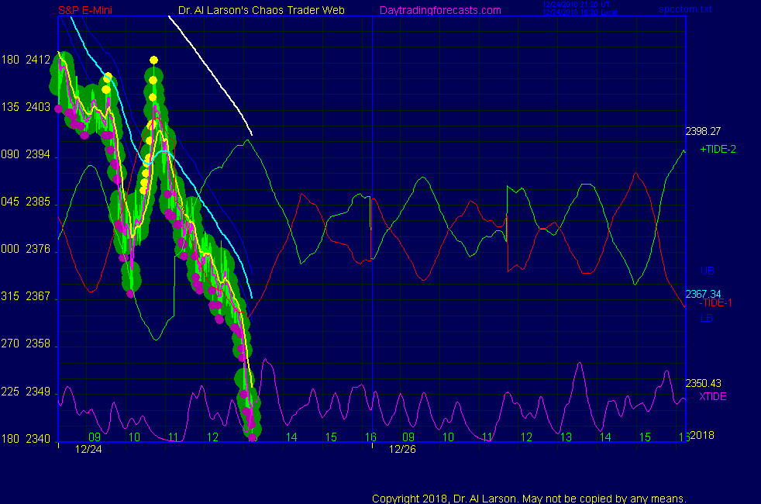Click the Dr. Al Larson's Chaos Trader Web title
The image size is (761, 504).
(257, 10)
